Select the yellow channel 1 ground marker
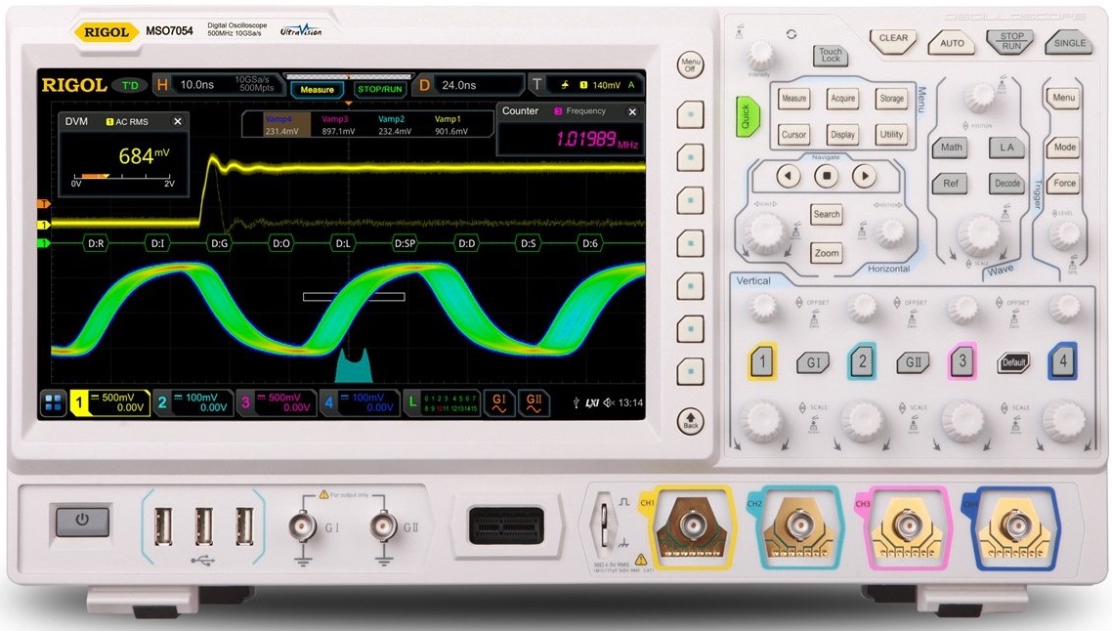 44,225
